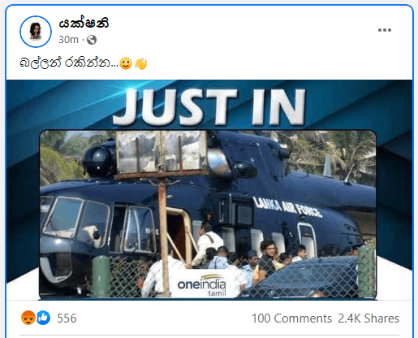
Task: Click the waving hand emoji in caption
Action: pyautogui.click(x=140, y=63)
